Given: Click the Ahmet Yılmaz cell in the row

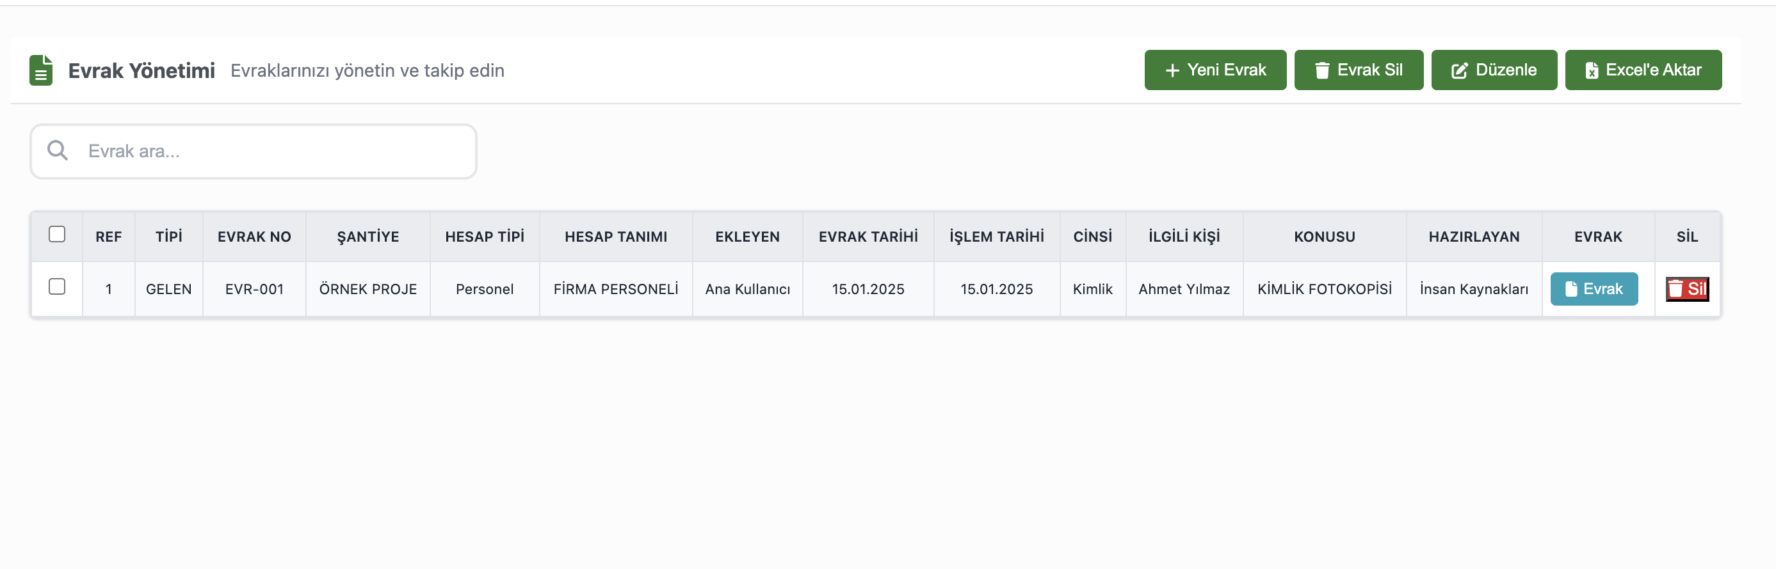Looking at the screenshot, I should 1184,290.
